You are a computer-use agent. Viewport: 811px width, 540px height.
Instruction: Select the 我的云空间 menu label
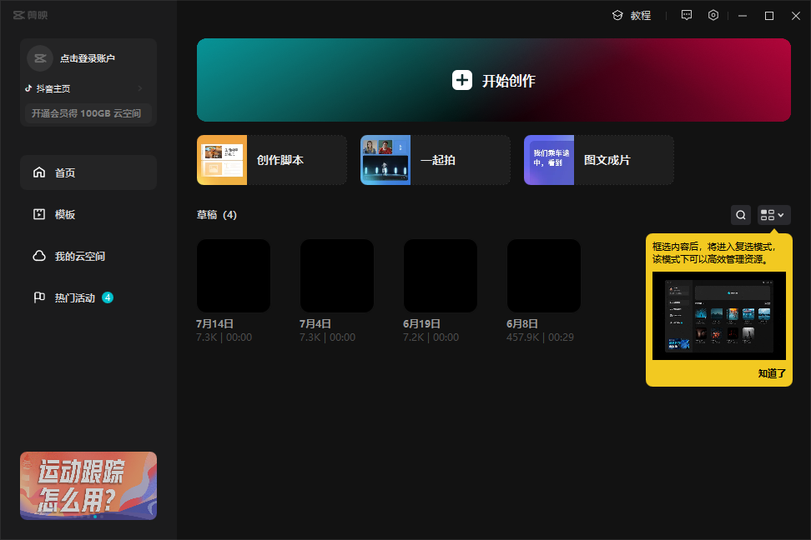(80, 257)
